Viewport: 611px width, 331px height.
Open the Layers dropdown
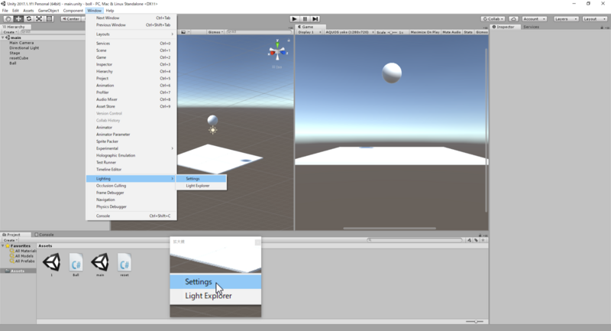coord(566,18)
